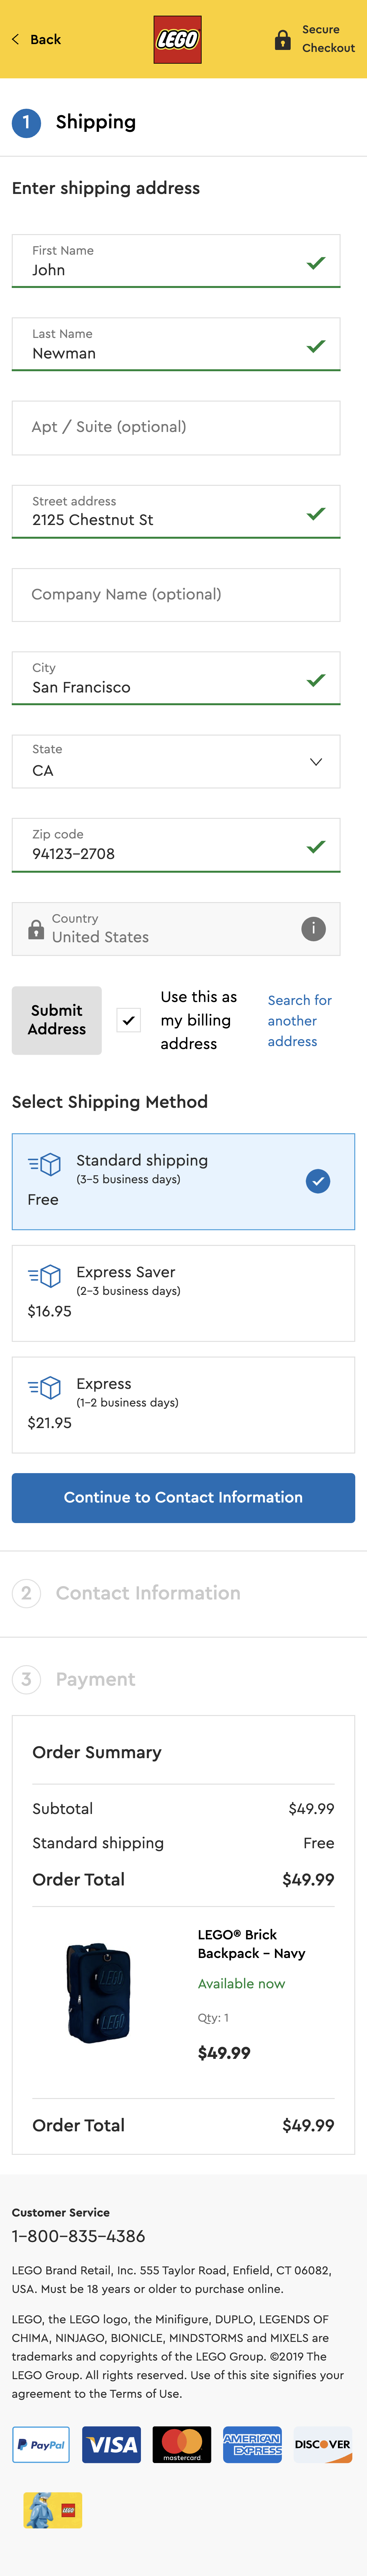
Task: Click the American Express icon
Action: click(252, 2444)
